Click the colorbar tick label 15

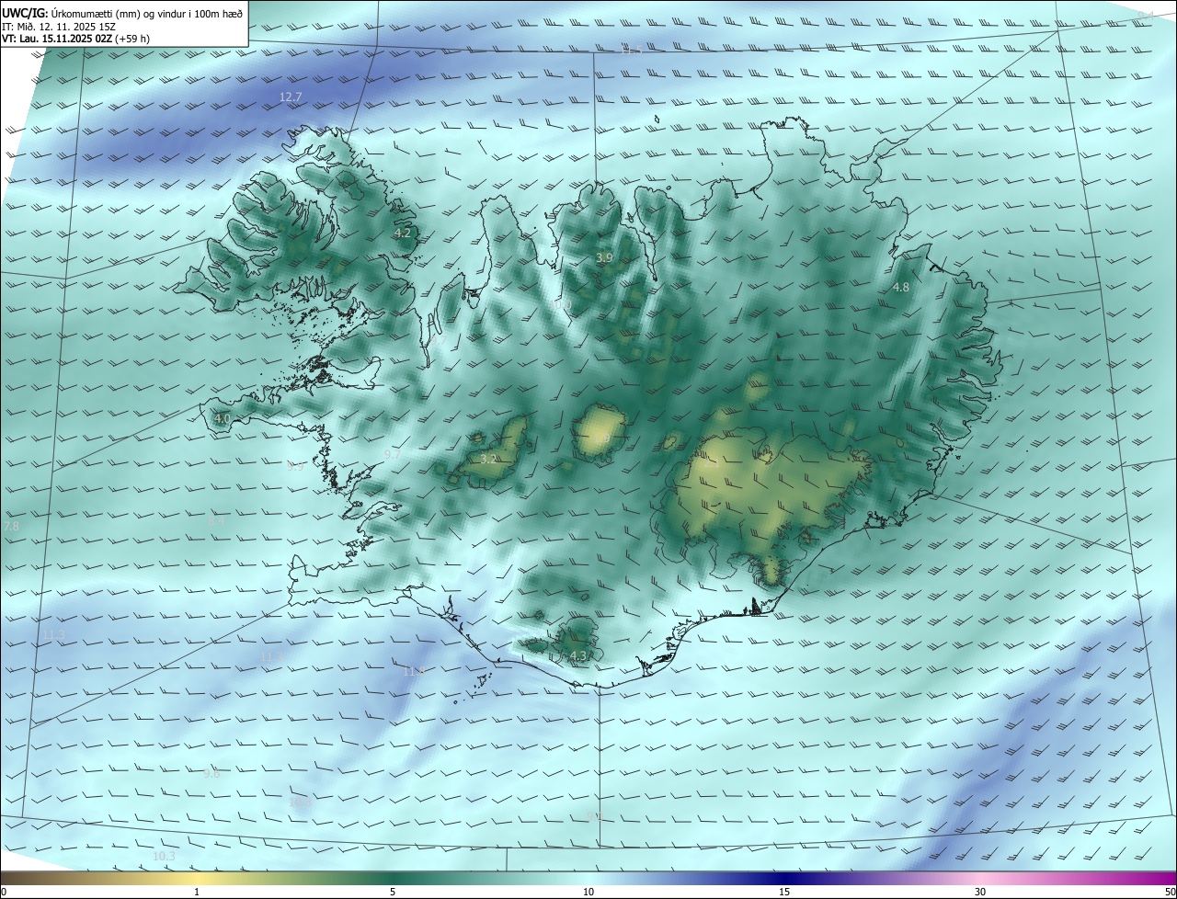click(x=784, y=892)
